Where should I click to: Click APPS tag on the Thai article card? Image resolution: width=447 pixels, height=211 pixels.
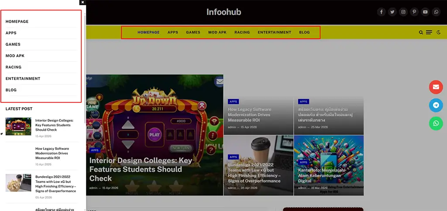(x=304, y=102)
